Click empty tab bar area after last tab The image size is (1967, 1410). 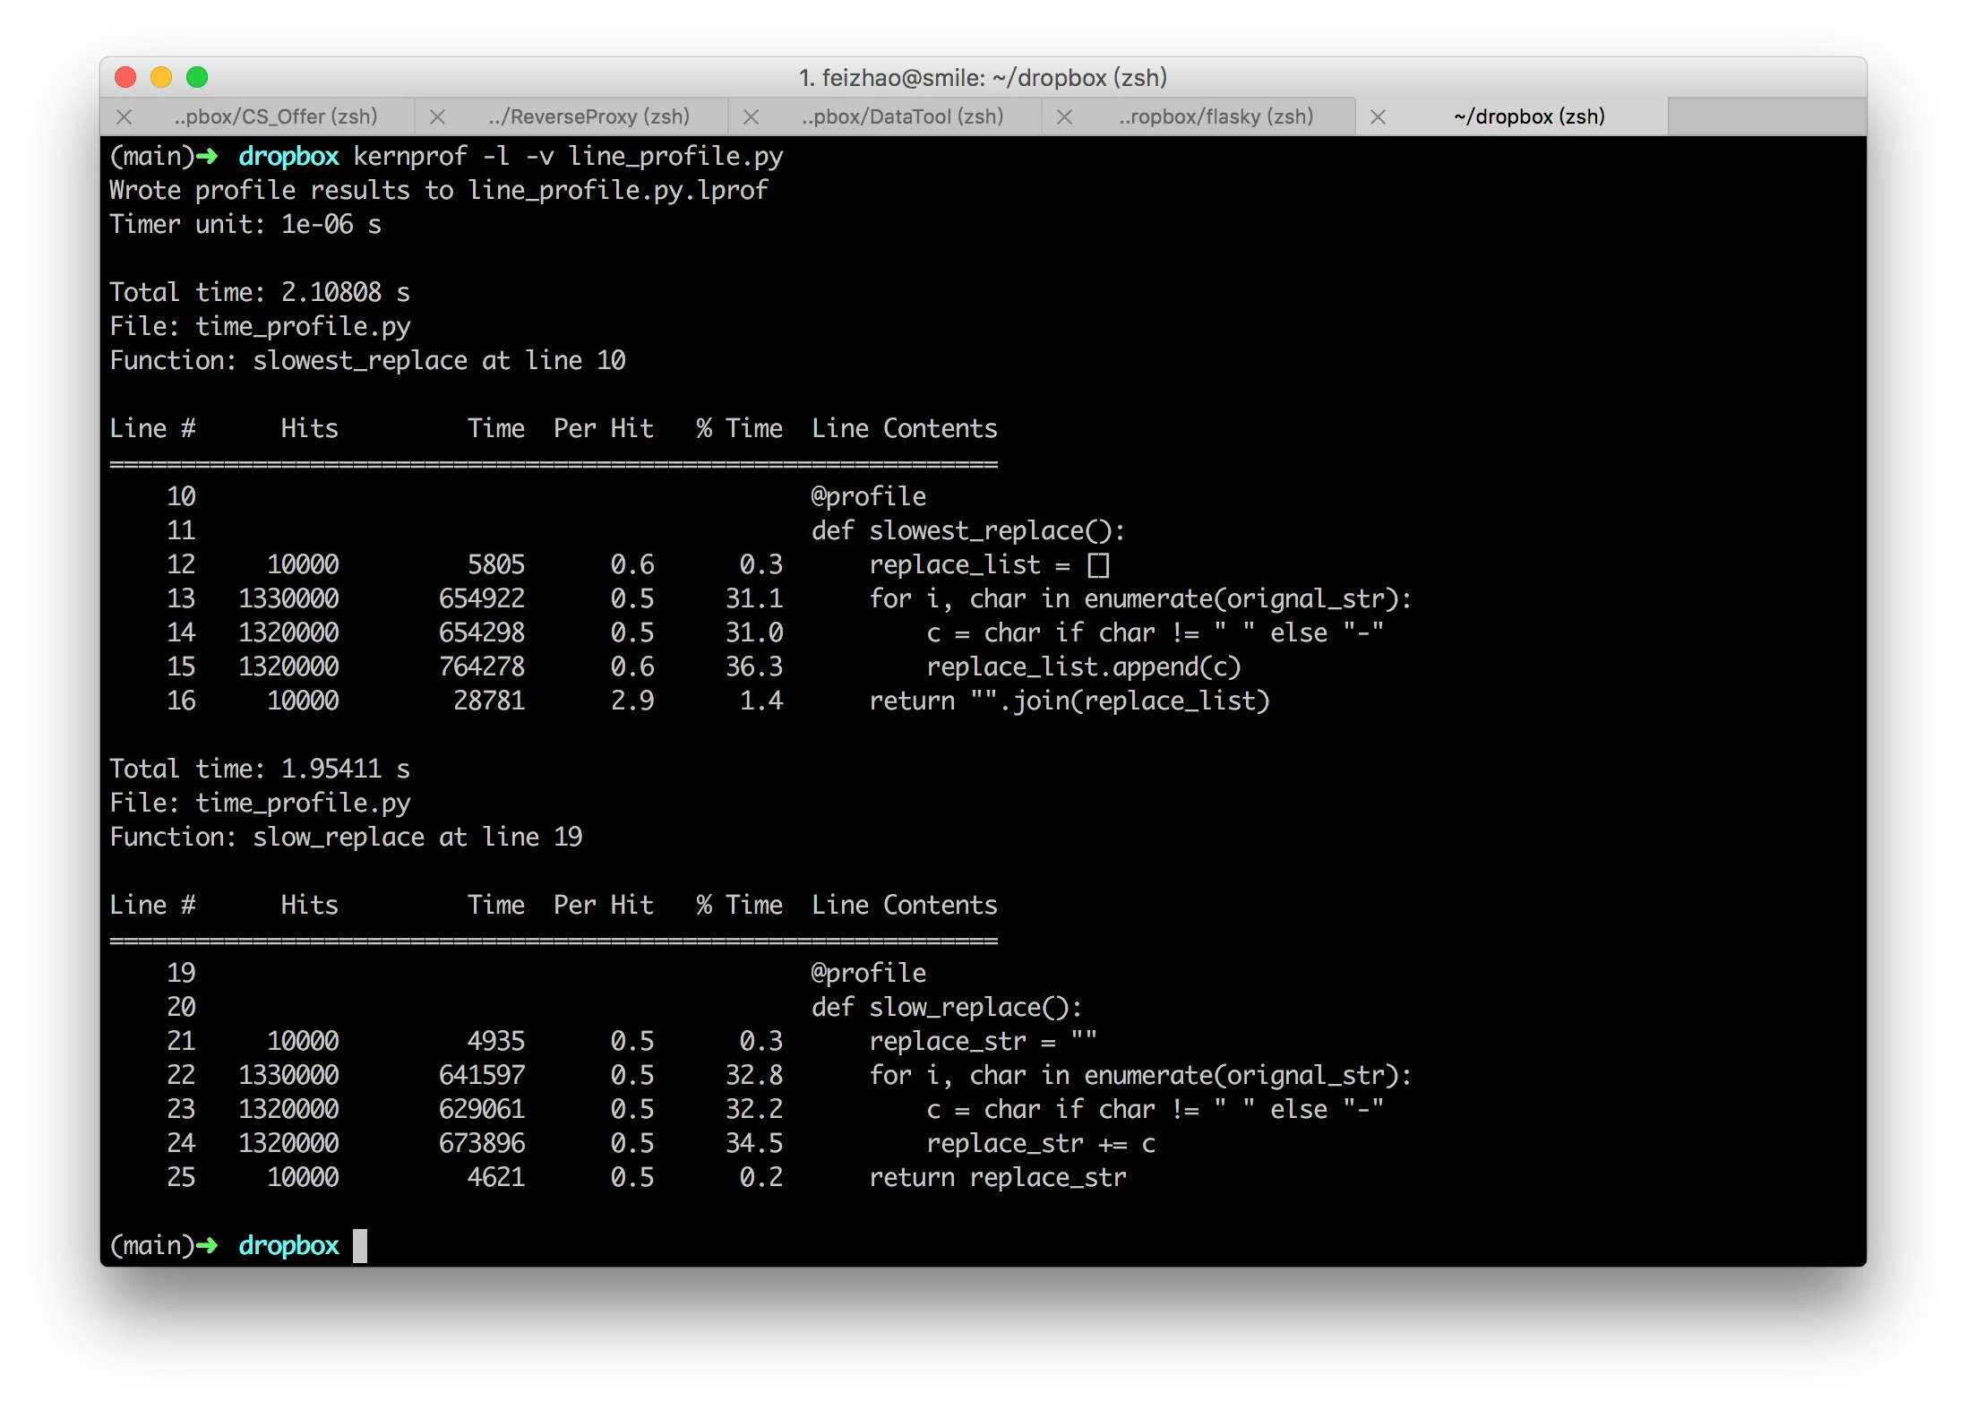1765,117
